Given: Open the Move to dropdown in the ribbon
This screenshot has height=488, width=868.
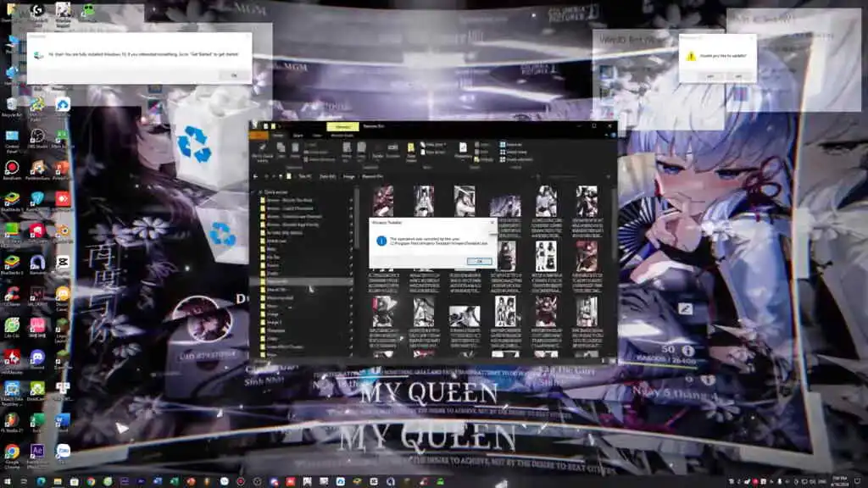Looking at the screenshot, I should click(x=347, y=152).
